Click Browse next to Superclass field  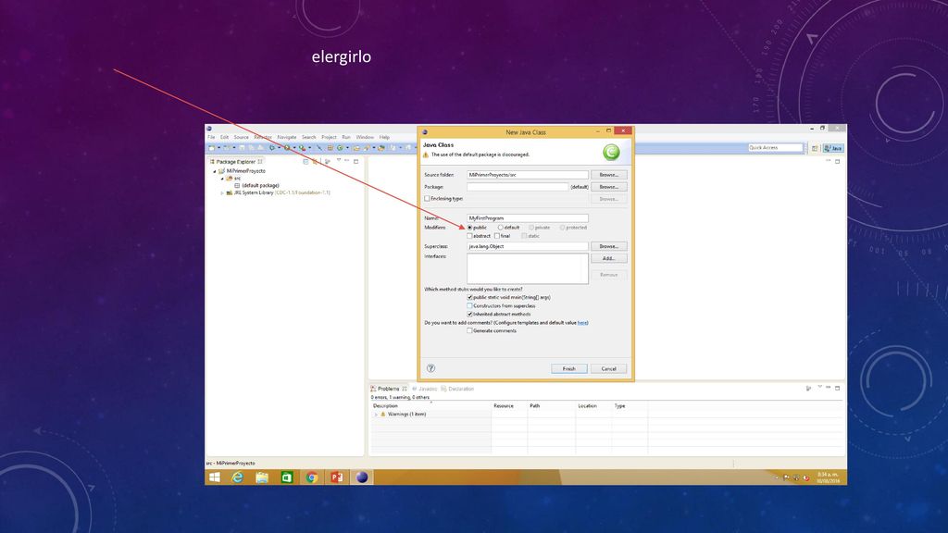[x=609, y=246]
